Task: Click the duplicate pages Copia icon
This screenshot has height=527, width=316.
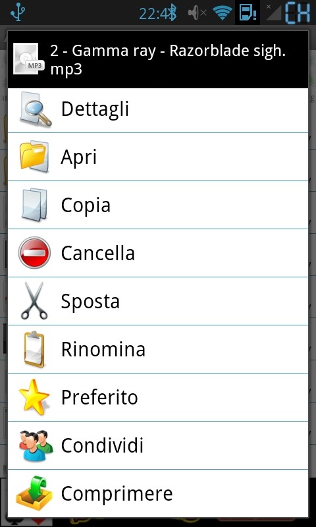Action: pyautogui.click(x=34, y=205)
